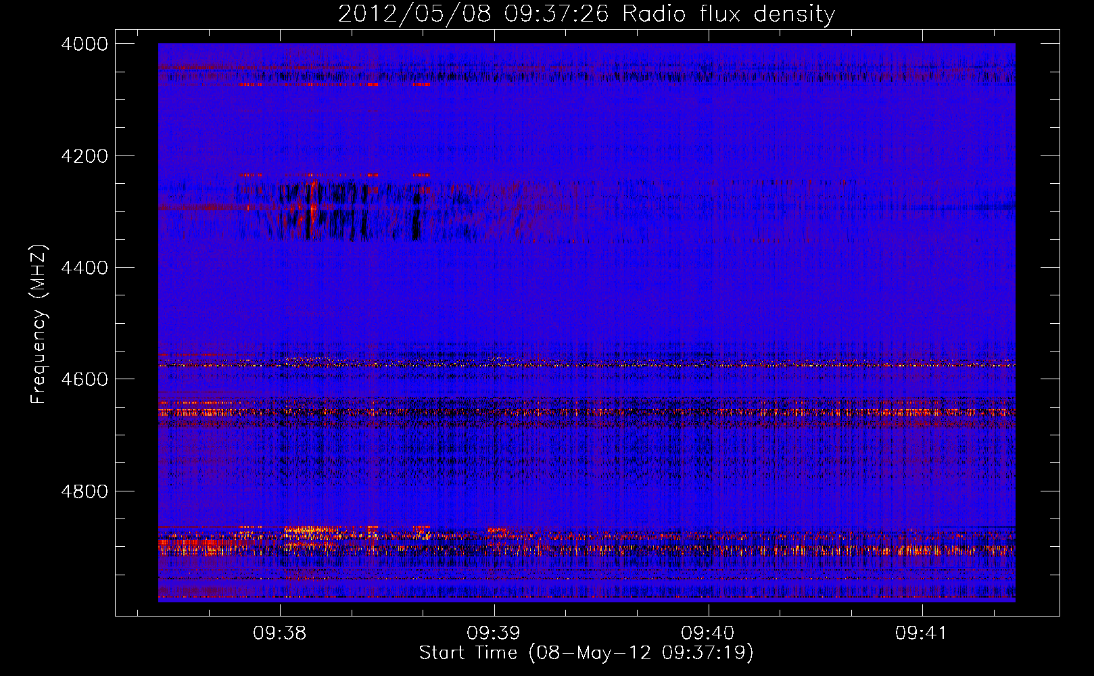
Task: Click the 4600 frequency tick label
Action: 85,379
